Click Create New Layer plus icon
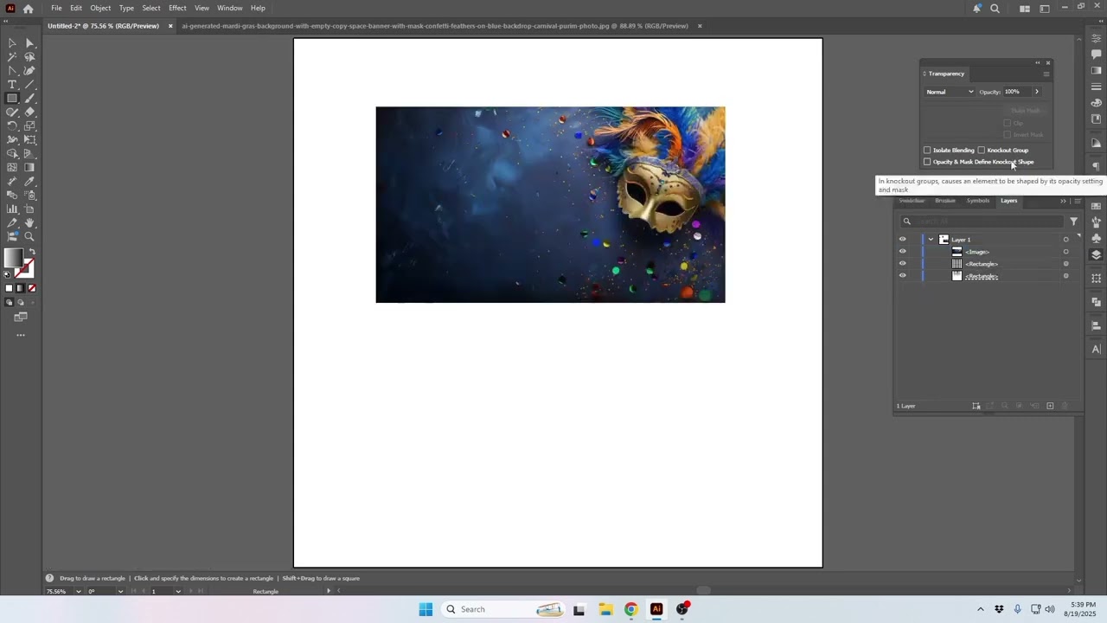The width and height of the screenshot is (1107, 623). (1050, 406)
